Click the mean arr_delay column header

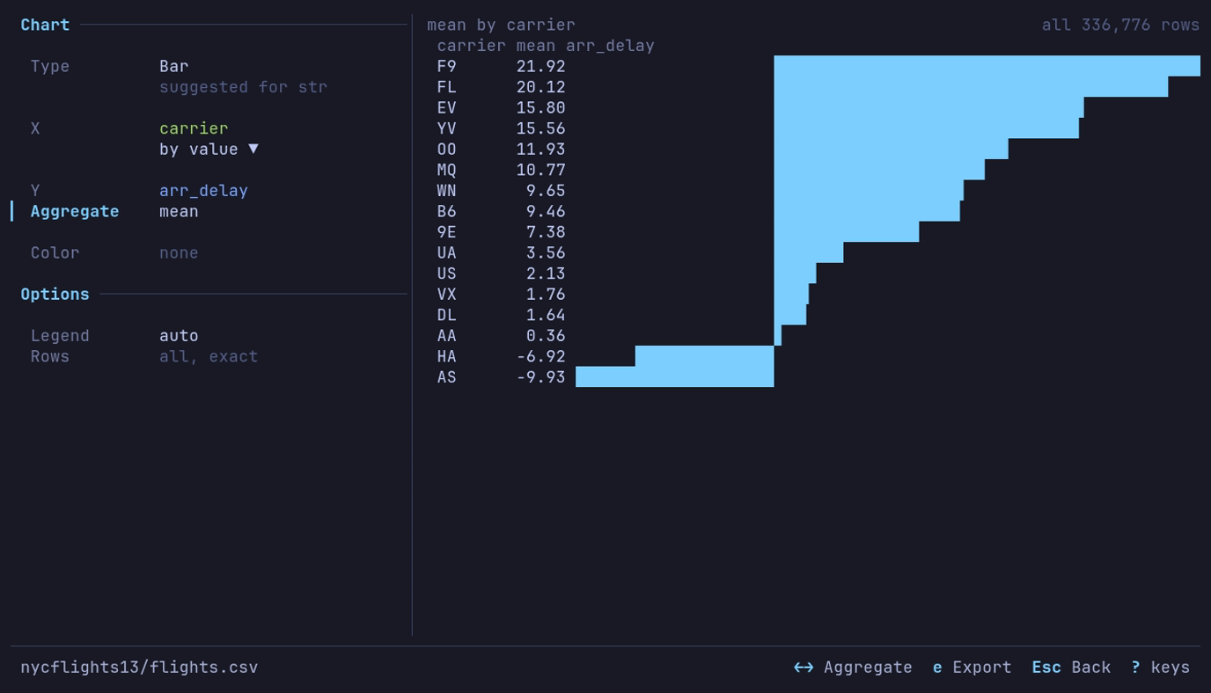585,46
